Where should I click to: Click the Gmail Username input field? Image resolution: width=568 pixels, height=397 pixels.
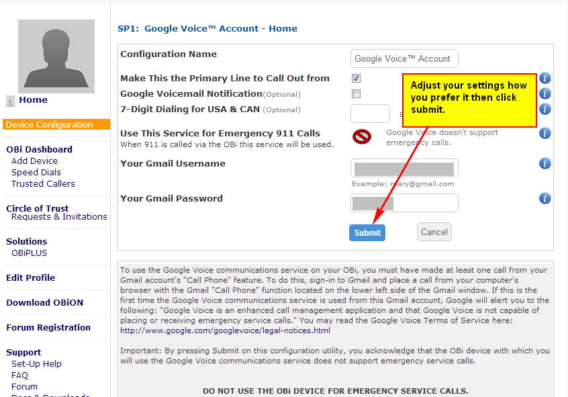coord(404,168)
